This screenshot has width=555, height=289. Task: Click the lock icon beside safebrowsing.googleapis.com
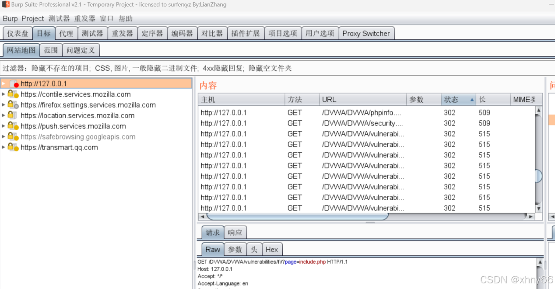[13, 136]
